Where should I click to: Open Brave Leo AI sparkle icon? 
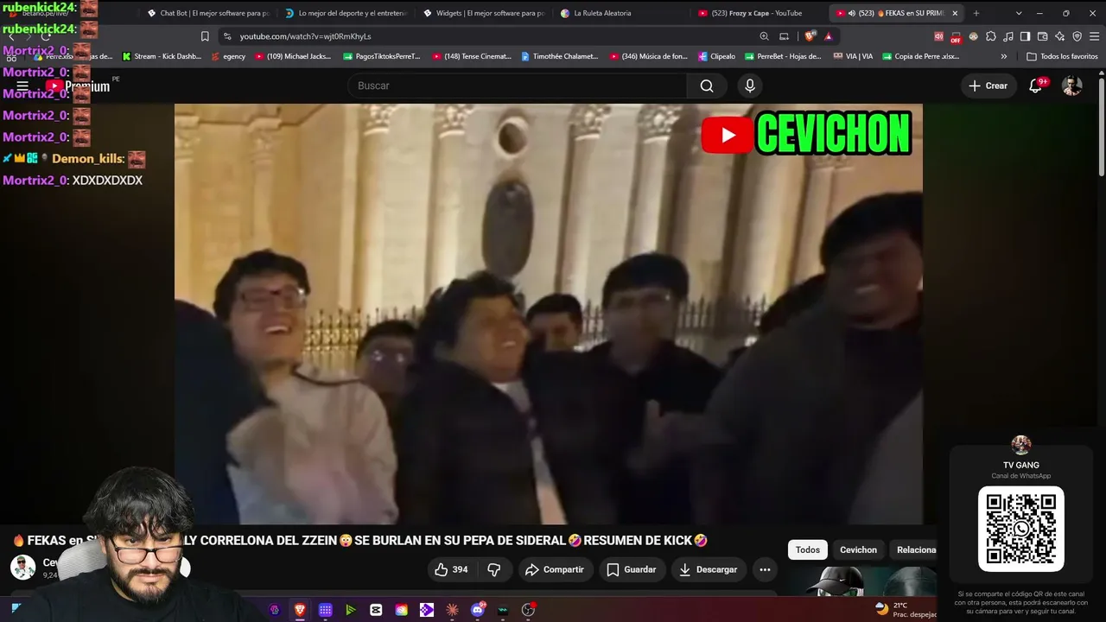point(1059,36)
